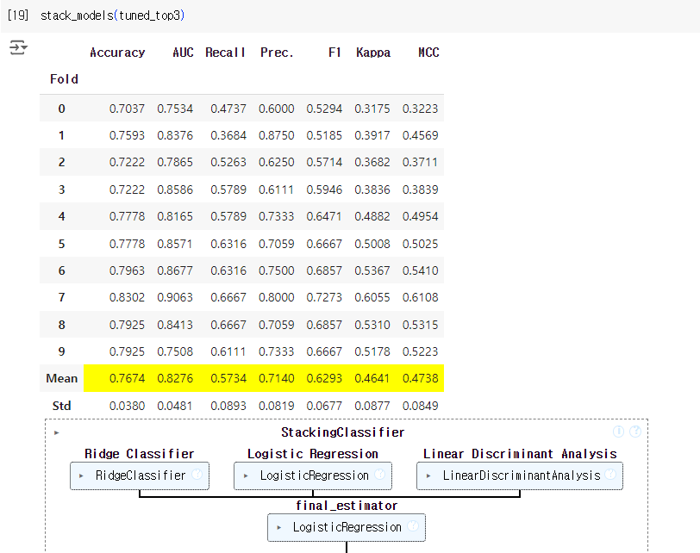Click the Kappa column header
700x553 pixels.
[373, 53]
